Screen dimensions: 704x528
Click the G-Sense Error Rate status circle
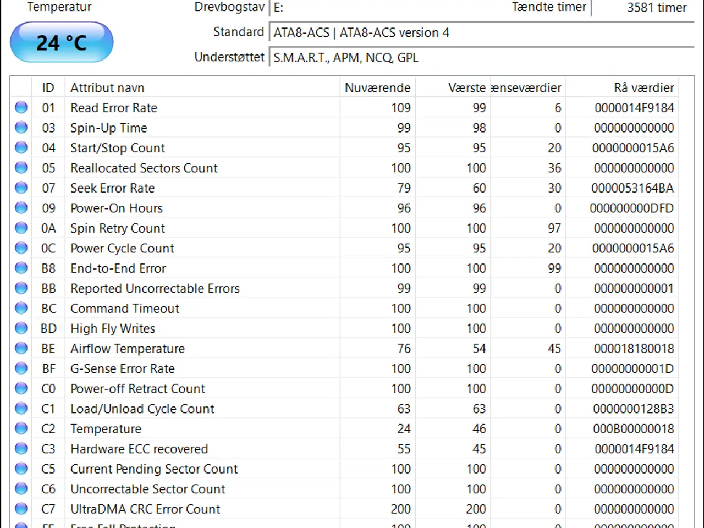tap(21, 369)
